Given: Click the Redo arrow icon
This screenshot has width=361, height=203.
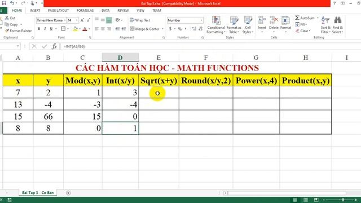Looking at the screenshot, I should click(23, 3).
